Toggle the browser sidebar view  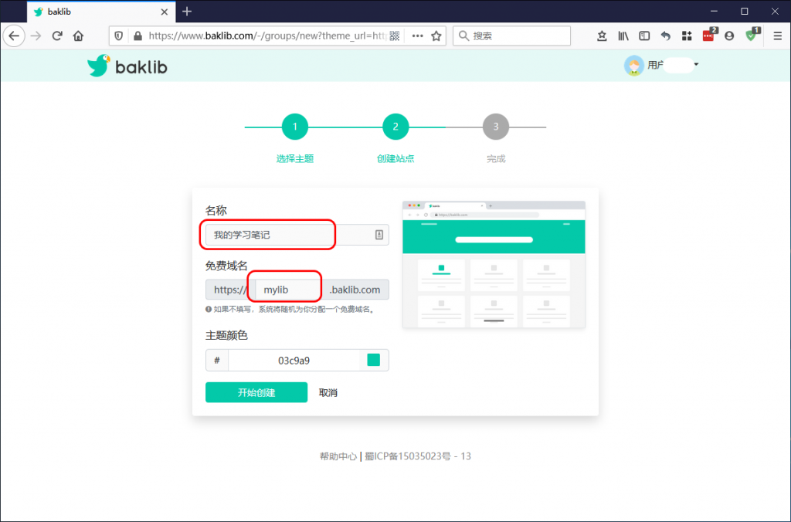(644, 36)
